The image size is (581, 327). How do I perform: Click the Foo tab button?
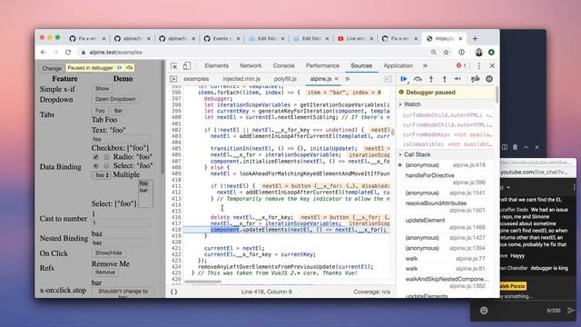coord(100,111)
